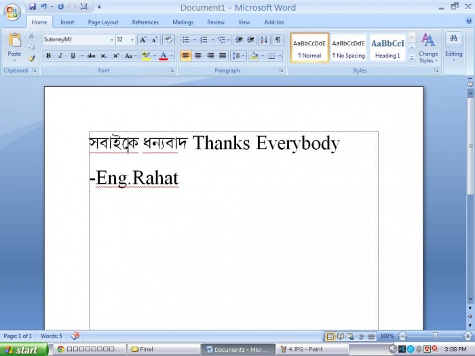Click the Change Styles icon
Image resolution: width=475 pixels, height=356 pixels.
(428, 40)
